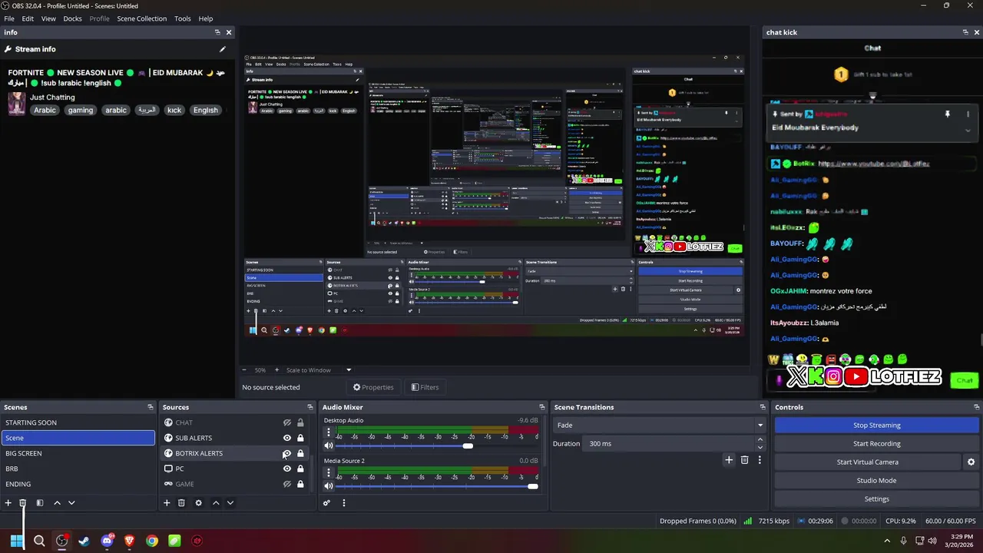The width and height of the screenshot is (983, 553).
Task: Move scene down in Scenes panel
Action: (71, 503)
